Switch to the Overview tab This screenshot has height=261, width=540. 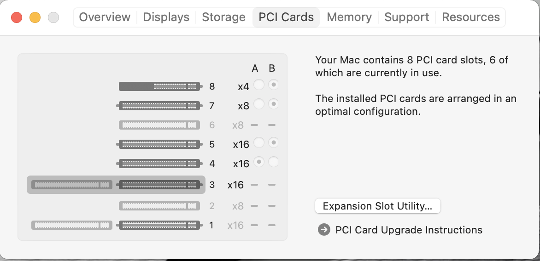105,17
